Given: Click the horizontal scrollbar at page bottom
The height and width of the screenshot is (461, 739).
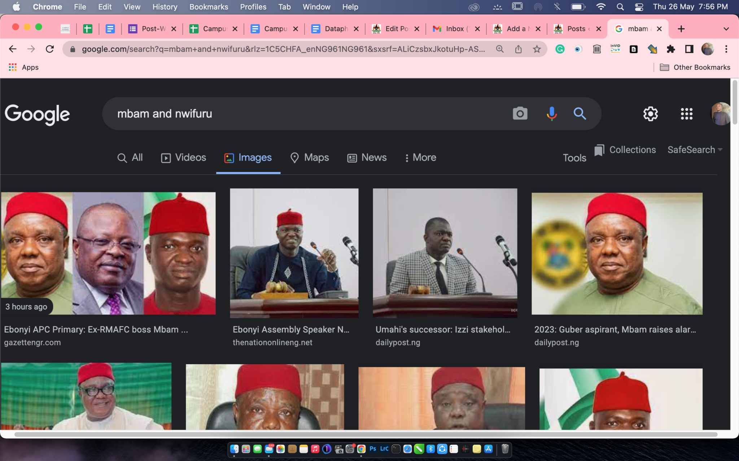Looking at the screenshot, I should coord(366,434).
